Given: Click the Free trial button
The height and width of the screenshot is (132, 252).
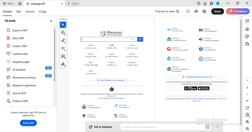Looking at the screenshot, I should pyautogui.click(x=28, y=123).
